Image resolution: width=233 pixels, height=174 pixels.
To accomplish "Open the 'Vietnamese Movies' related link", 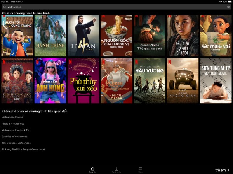I will pos(12,117).
